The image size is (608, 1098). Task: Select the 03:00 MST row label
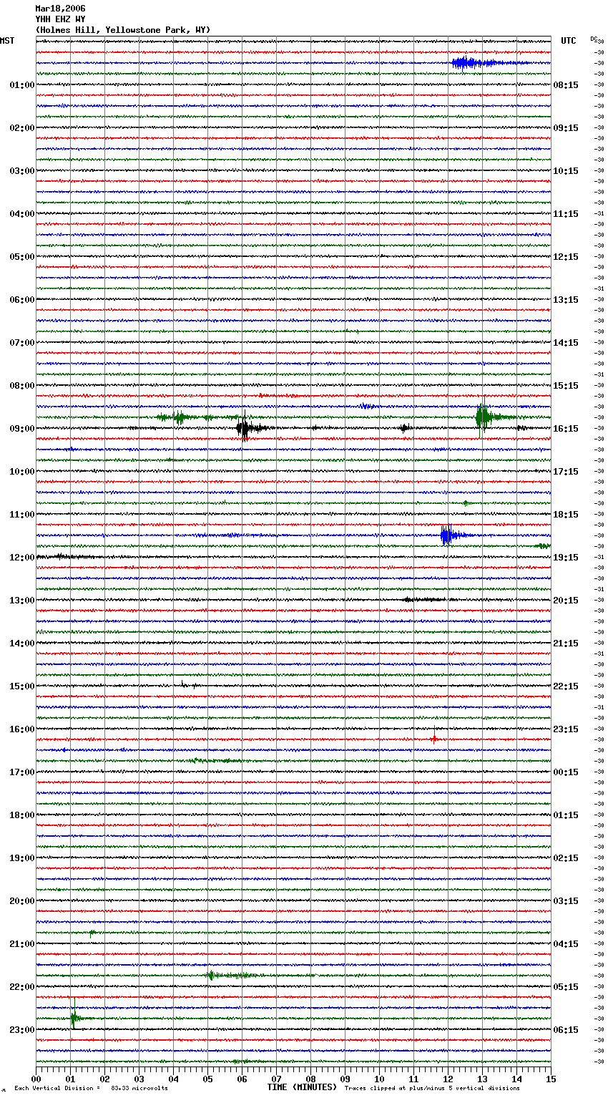pyautogui.click(x=21, y=171)
